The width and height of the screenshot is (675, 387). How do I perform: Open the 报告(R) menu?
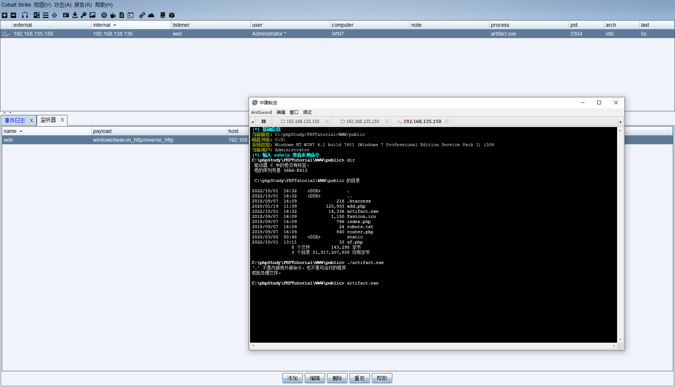(x=83, y=5)
